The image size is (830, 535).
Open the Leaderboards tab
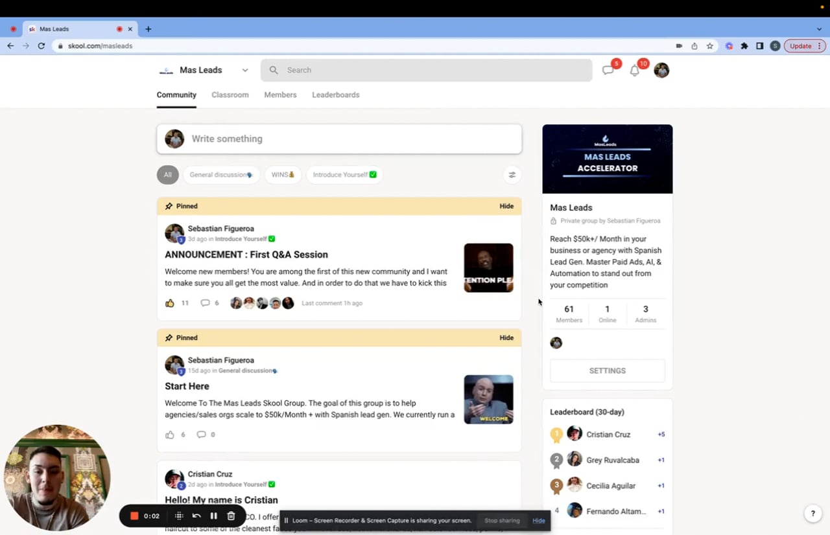click(335, 95)
